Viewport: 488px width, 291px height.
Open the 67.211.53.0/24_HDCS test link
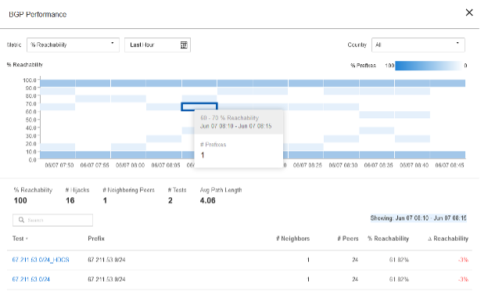click(x=41, y=260)
